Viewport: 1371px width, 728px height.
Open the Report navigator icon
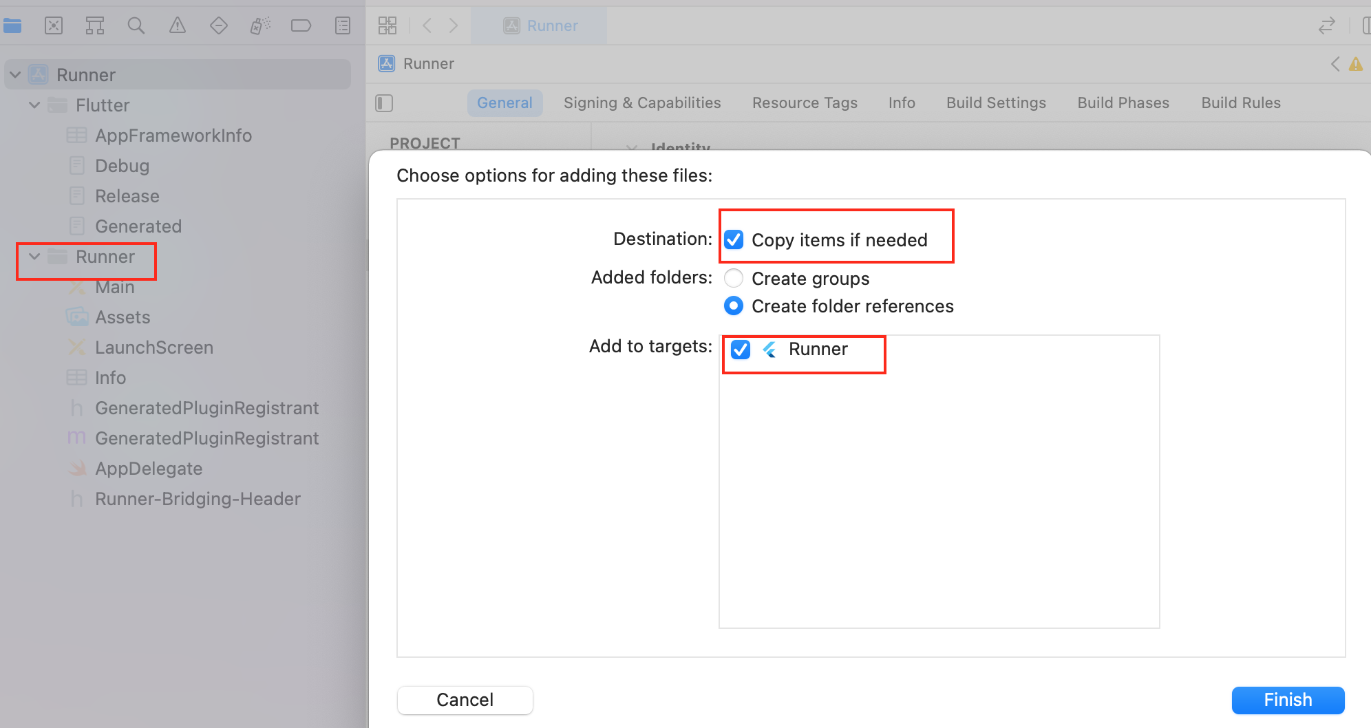click(343, 26)
